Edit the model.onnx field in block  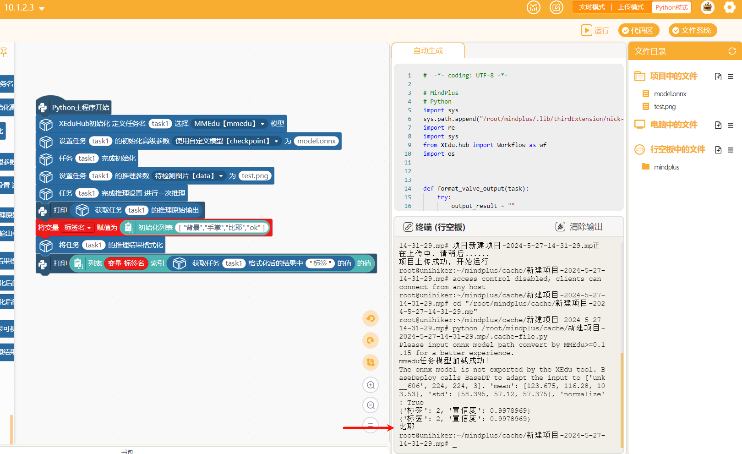point(316,141)
